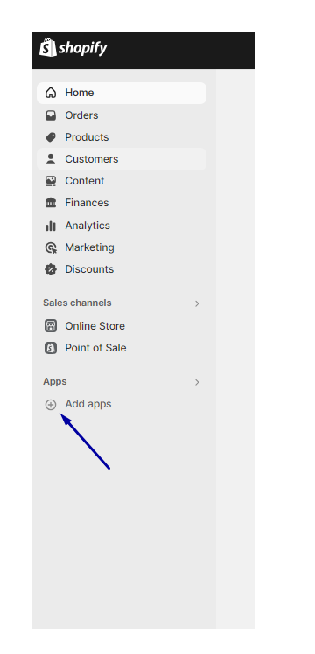Go to Marketing menu item label
Viewport: 315px width, 654px height.
click(90, 247)
